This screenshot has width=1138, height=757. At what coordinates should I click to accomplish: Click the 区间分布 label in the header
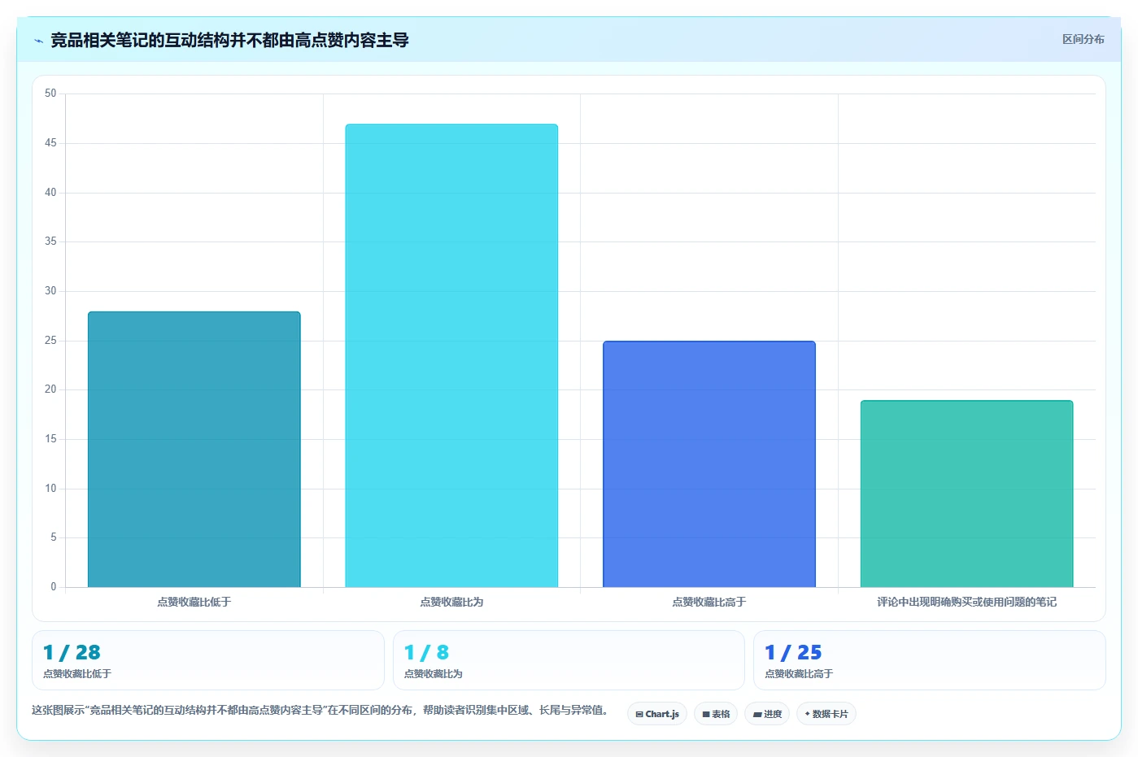coord(1083,39)
